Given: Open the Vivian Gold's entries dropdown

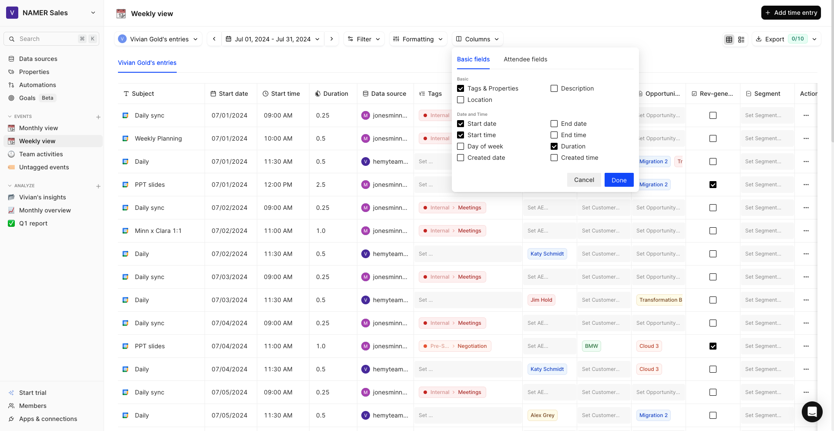Looking at the screenshot, I should [x=158, y=39].
